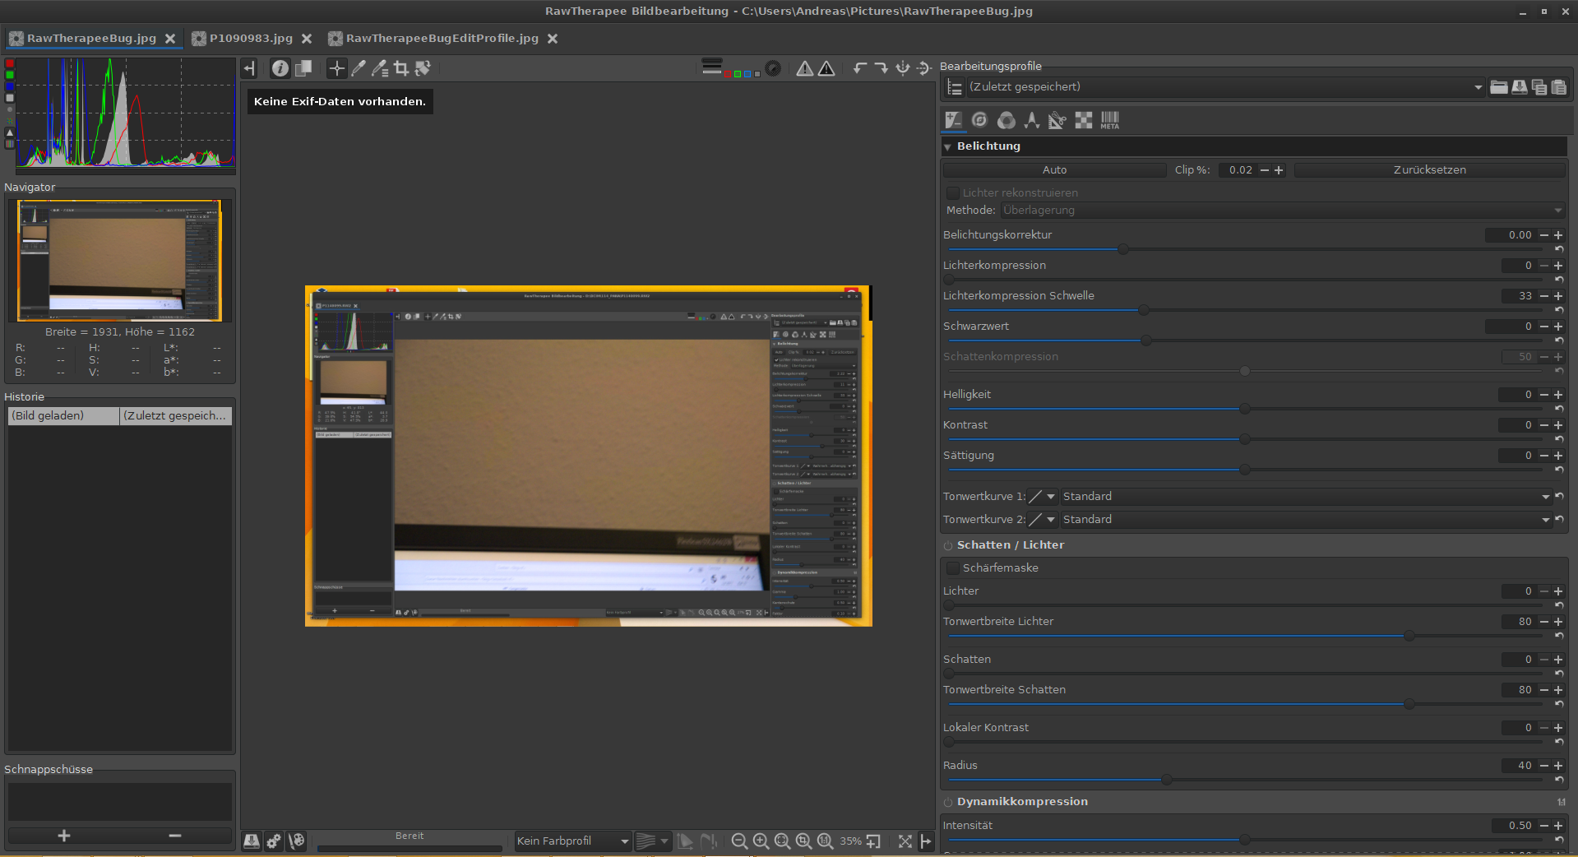Send image to the processing queue

[274, 841]
